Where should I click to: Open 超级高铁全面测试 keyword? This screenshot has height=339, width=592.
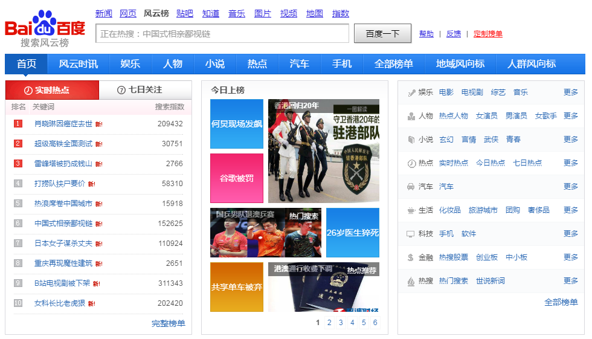pyautogui.click(x=63, y=144)
